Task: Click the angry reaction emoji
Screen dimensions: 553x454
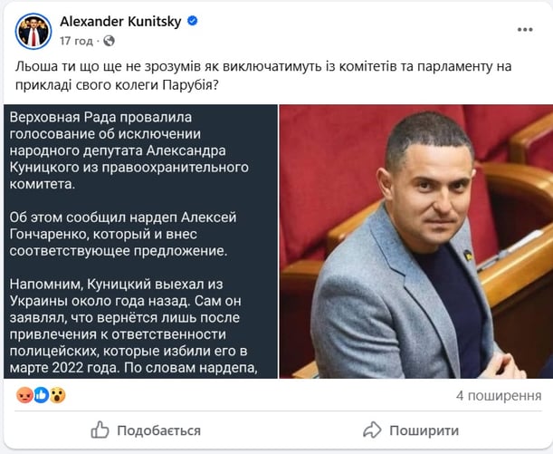Action: tap(24, 395)
